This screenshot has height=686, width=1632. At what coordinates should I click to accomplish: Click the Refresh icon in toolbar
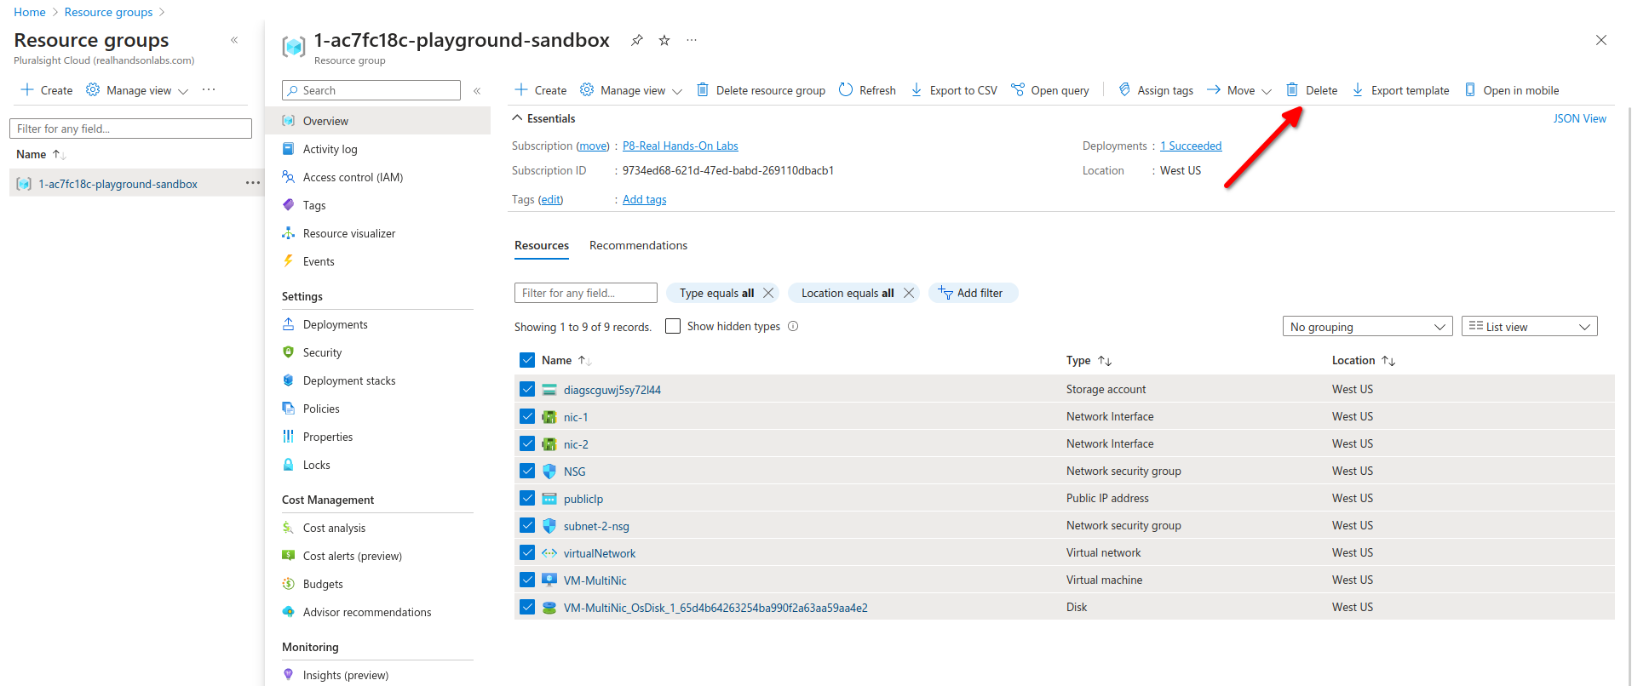(x=846, y=90)
